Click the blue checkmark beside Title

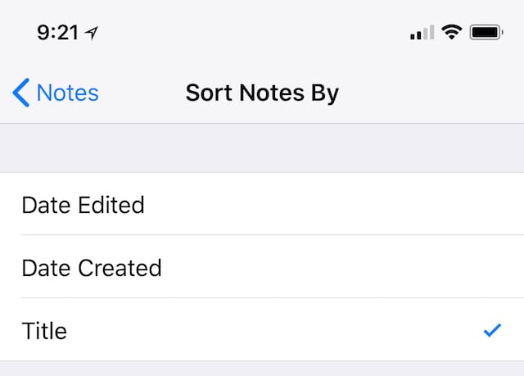click(492, 330)
